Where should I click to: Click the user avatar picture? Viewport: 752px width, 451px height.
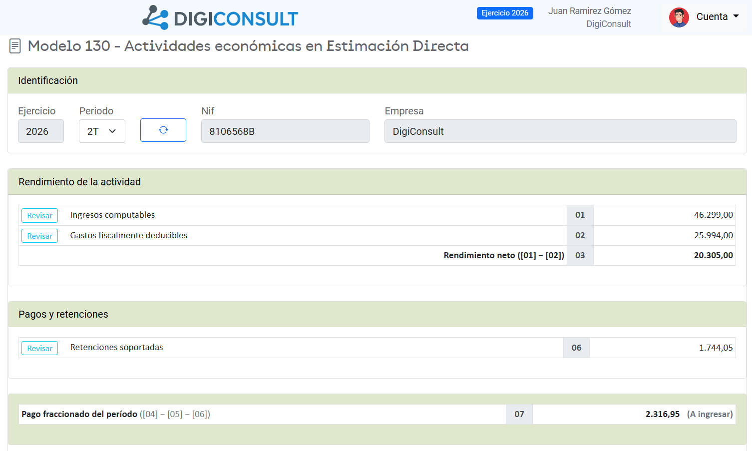tap(679, 17)
